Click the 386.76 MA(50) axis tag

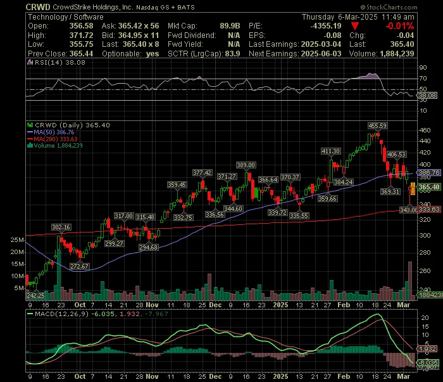pos(429,172)
